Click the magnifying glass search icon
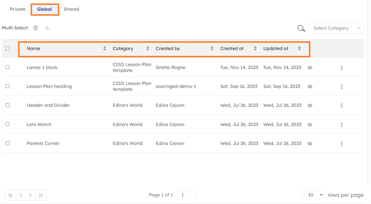371x204 pixels. (x=301, y=28)
